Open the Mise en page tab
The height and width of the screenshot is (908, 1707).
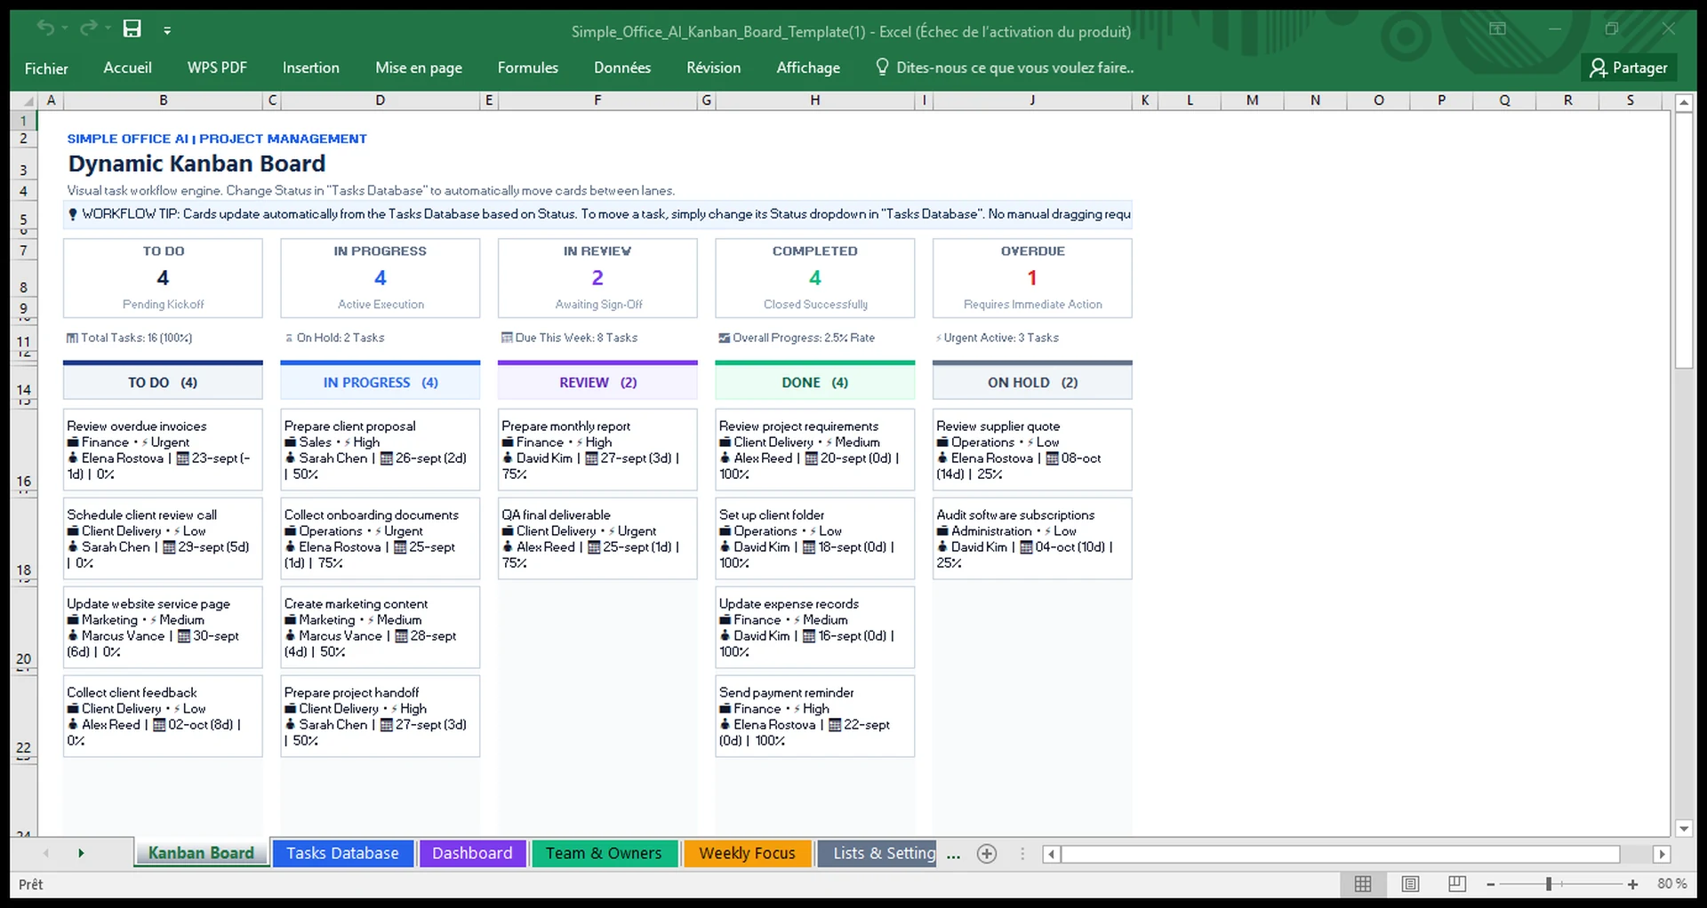418,68
